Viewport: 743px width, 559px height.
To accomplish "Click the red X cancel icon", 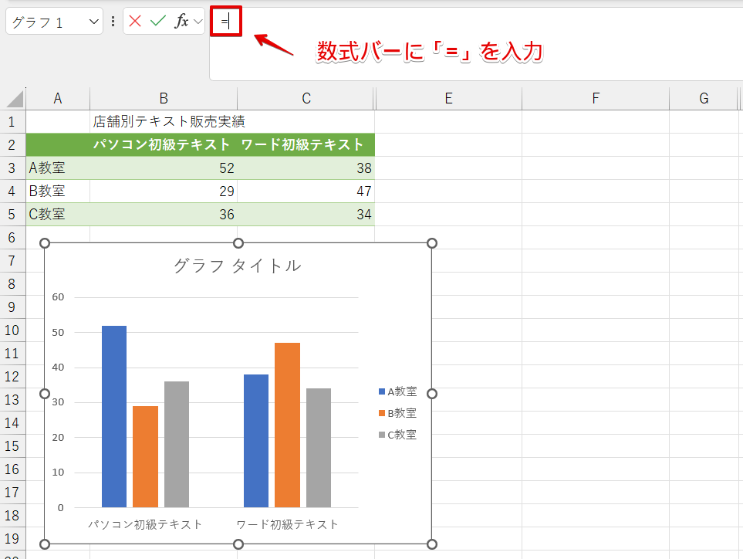I will click(136, 22).
